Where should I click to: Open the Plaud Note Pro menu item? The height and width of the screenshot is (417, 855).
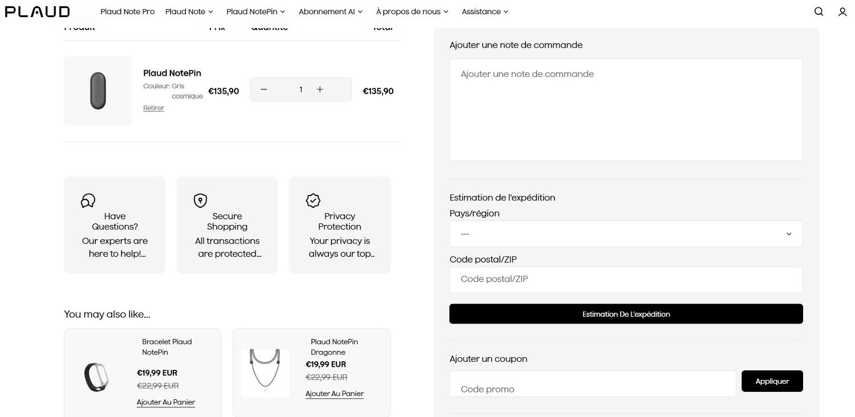click(127, 11)
